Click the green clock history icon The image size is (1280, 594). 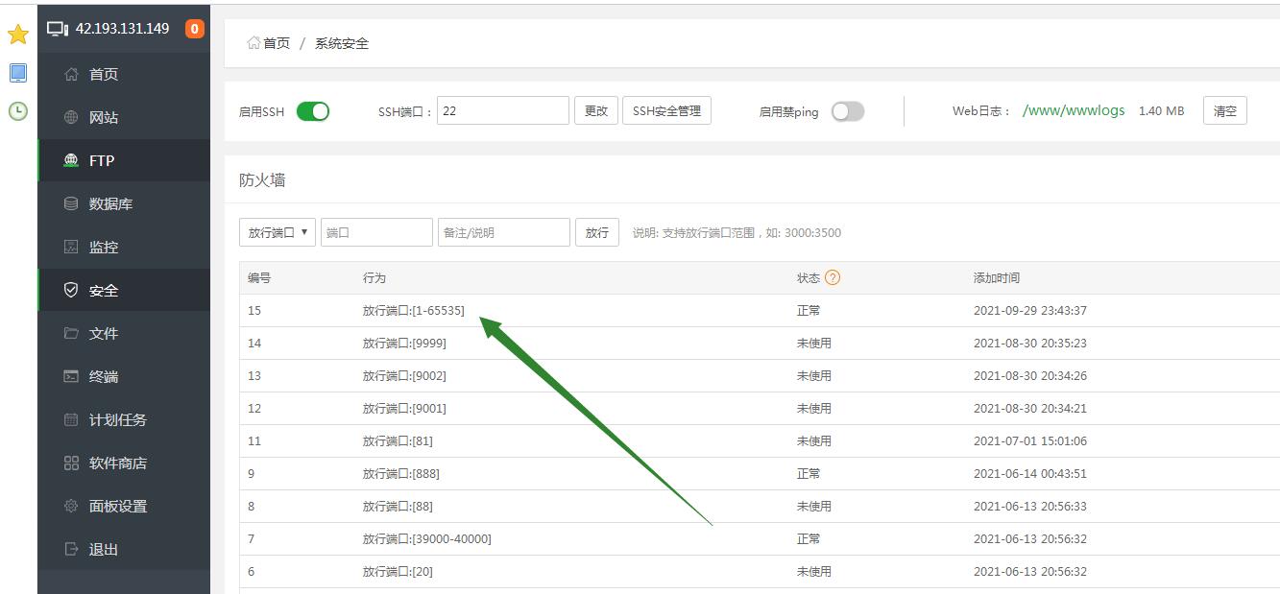tap(18, 110)
